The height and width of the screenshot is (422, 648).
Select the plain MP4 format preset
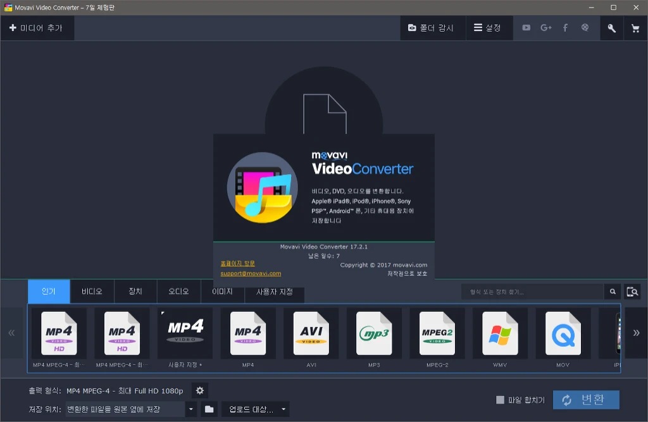(248, 338)
